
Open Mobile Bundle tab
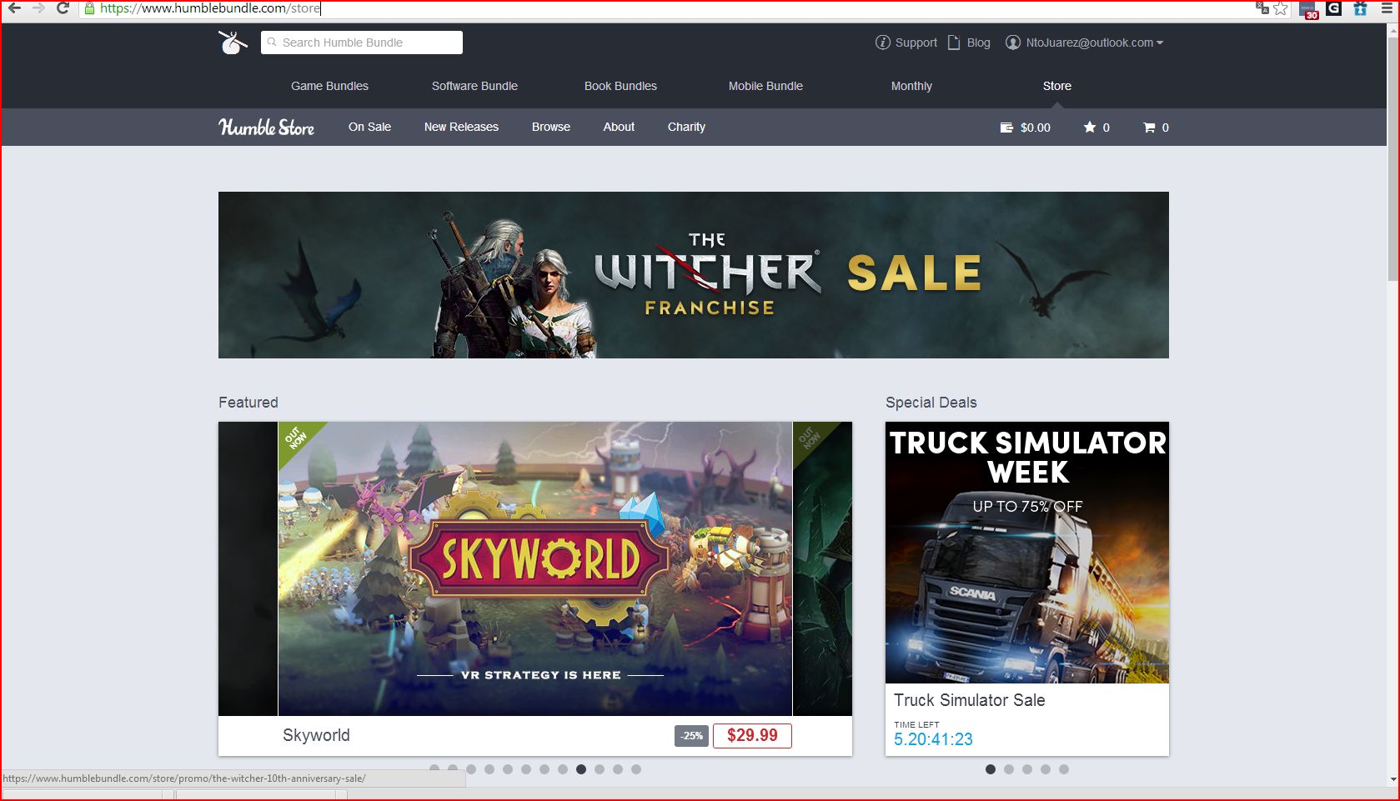point(765,86)
